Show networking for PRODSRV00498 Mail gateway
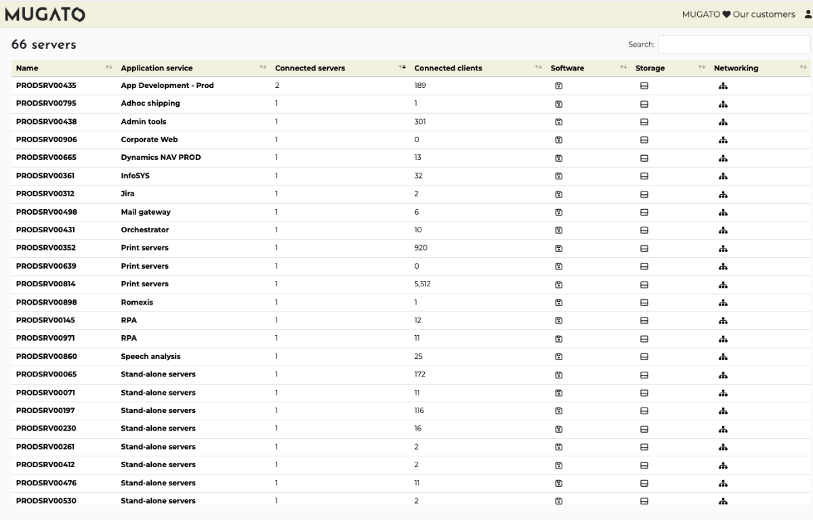This screenshot has width=813, height=520. [x=723, y=213]
